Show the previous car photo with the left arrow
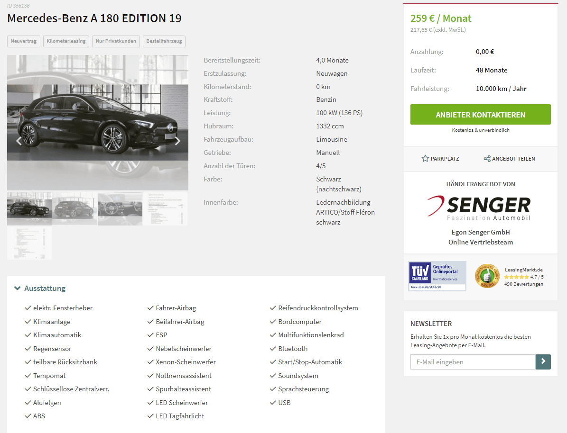 pos(19,141)
